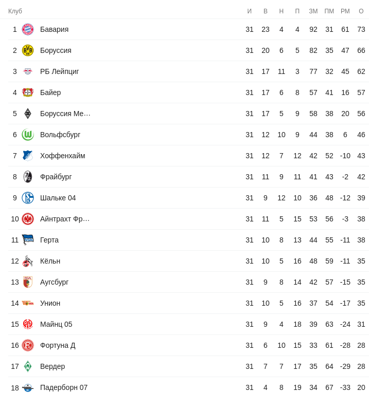Screen dimensions: 387x410
Task: Click the Eintracht Frankfurt eagle logo
Action: pos(28,219)
